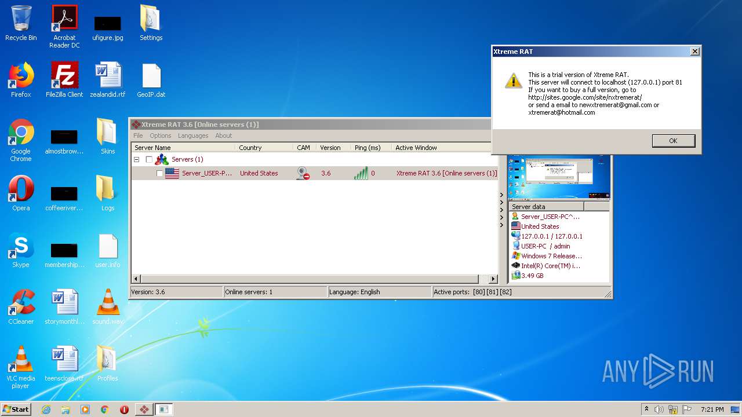
Task: Open Google Chrome desktop shortcut
Action: (x=21, y=140)
